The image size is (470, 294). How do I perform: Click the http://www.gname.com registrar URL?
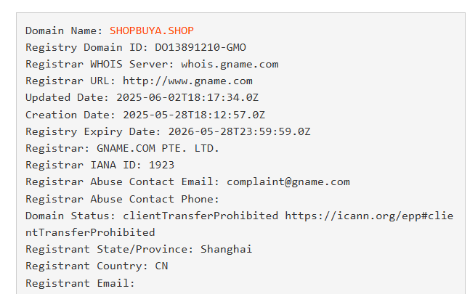(x=187, y=81)
